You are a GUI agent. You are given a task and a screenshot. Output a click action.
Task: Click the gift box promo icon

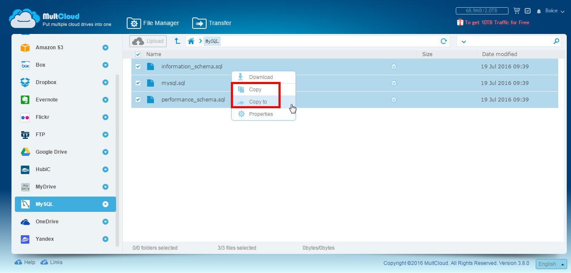[460, 22]
